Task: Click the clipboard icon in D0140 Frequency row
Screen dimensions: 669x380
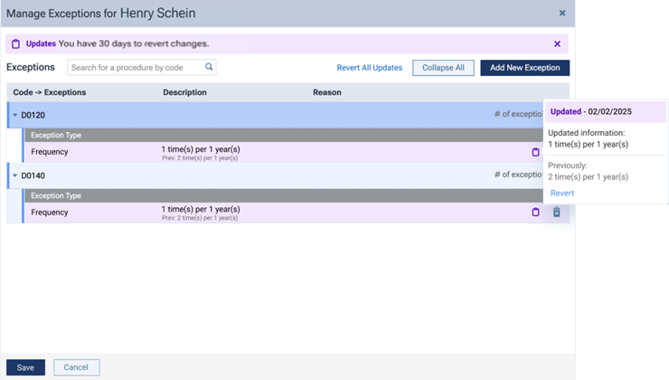Action: 535,213
